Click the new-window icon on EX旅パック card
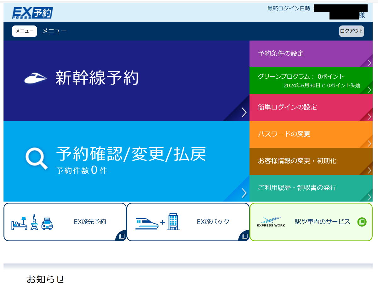 (x=245, y=236)
